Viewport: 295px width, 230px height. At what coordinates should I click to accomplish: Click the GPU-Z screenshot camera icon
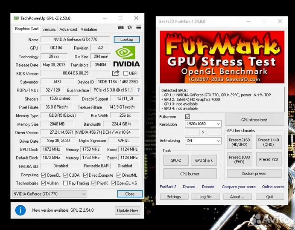point(120,28)
